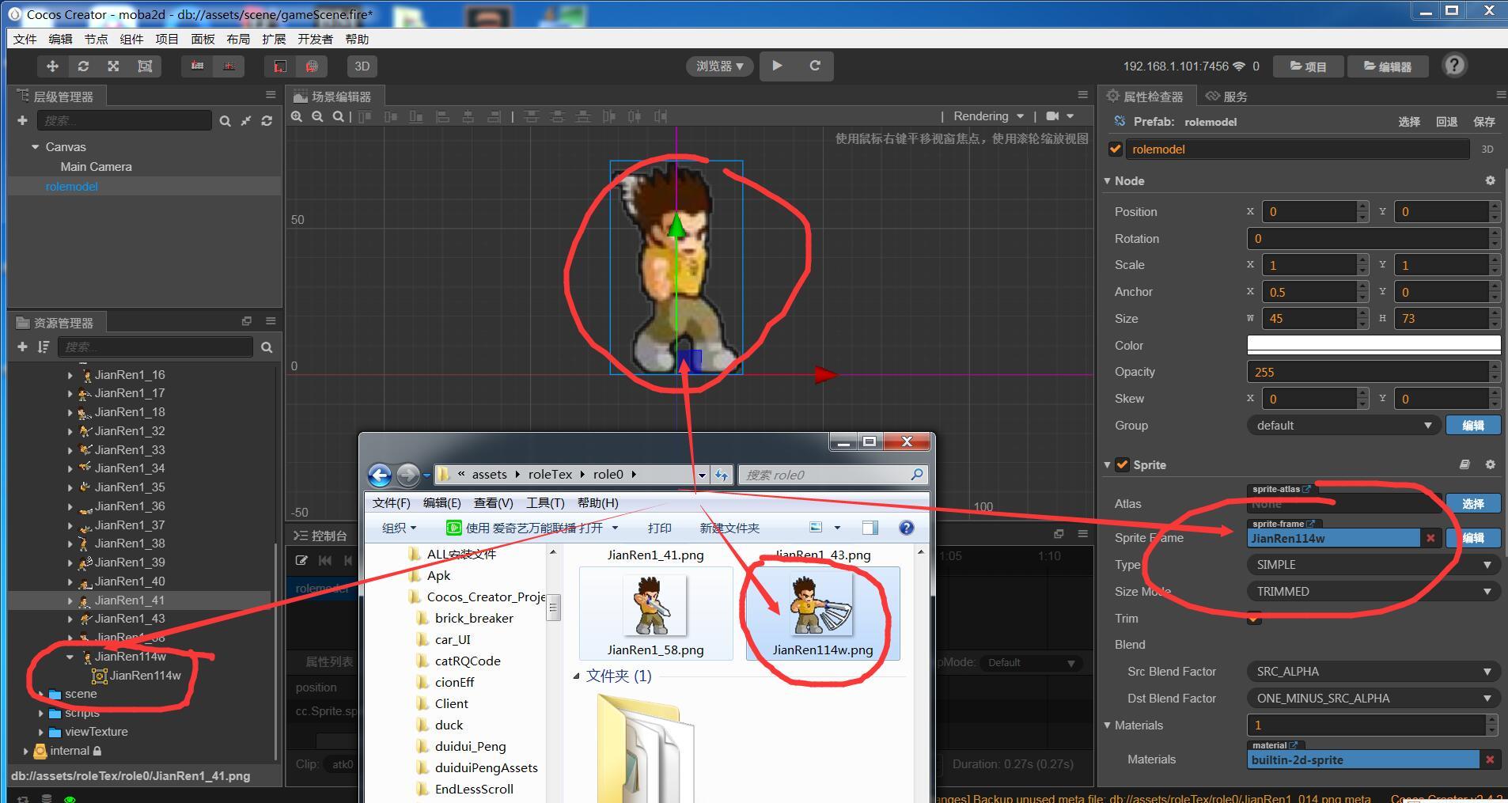Click the Group 编辑 button
The height and width of the screenshot is (803, 1508).
[1473, 426]
